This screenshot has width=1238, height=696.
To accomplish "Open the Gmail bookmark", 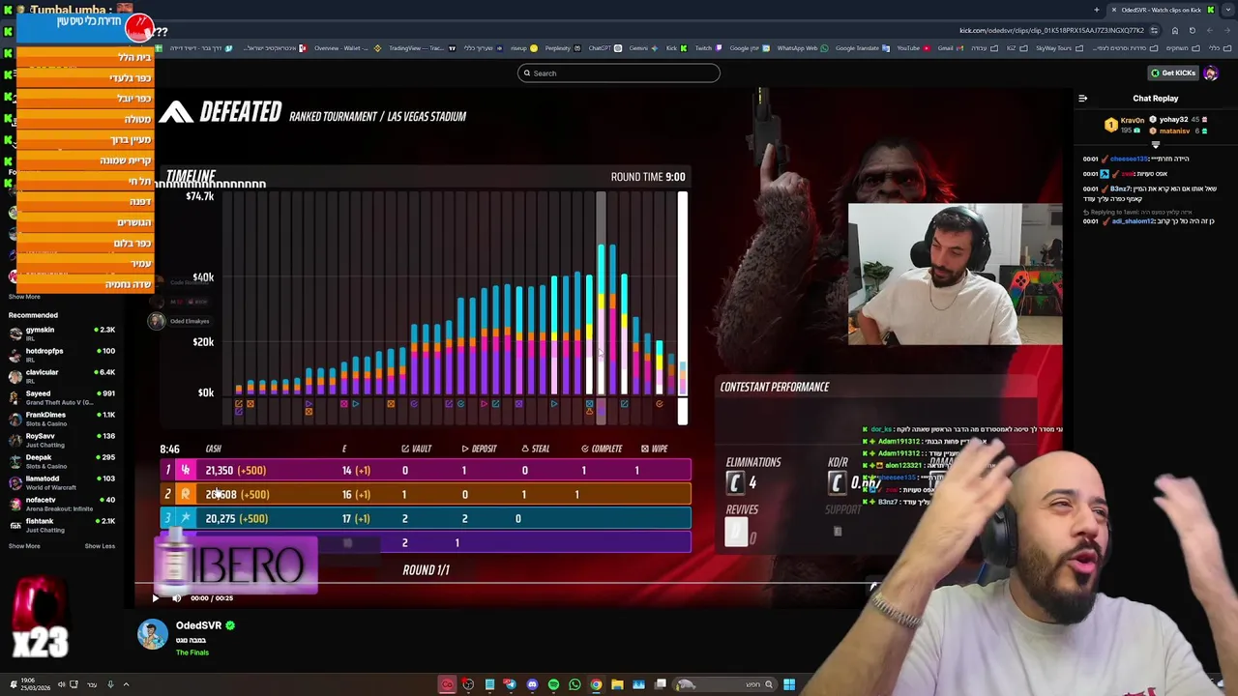I will (950, 48).
